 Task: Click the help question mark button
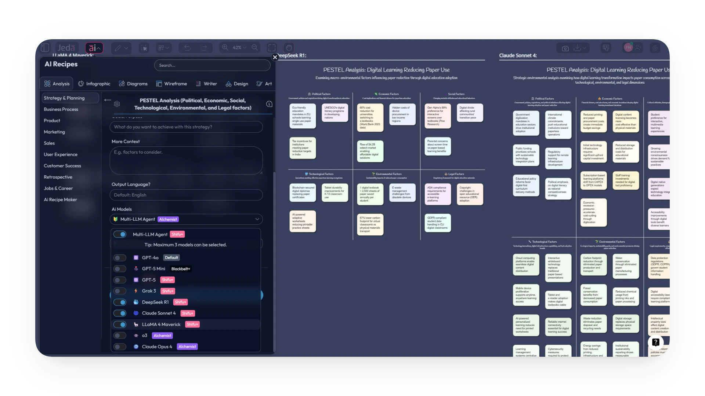[656, 342]
